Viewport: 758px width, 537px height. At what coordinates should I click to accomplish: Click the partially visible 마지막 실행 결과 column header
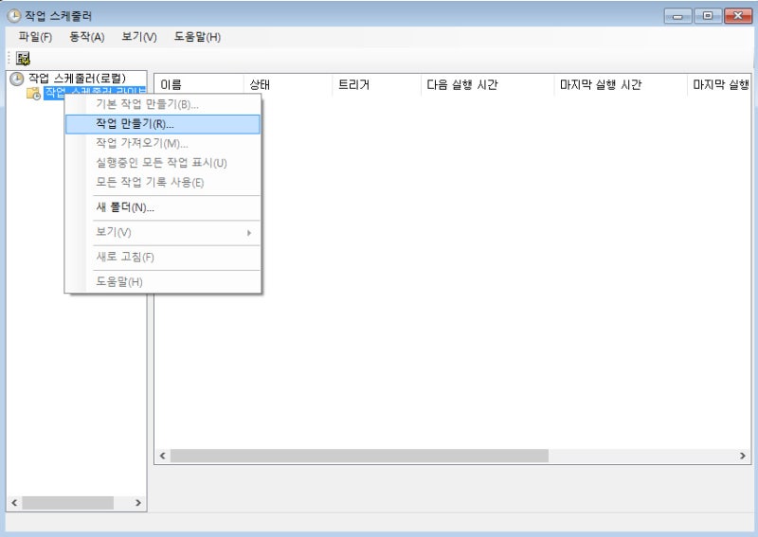pyautogui.click(x=719, y=85)
